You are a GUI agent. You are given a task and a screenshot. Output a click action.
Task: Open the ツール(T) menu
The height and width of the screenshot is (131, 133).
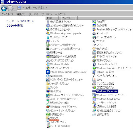[x=47, y=14]
